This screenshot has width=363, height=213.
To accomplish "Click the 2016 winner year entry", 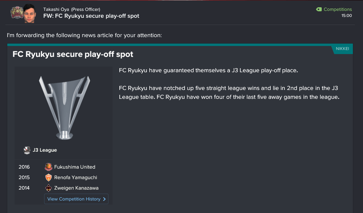I will (x=24, y=167).
